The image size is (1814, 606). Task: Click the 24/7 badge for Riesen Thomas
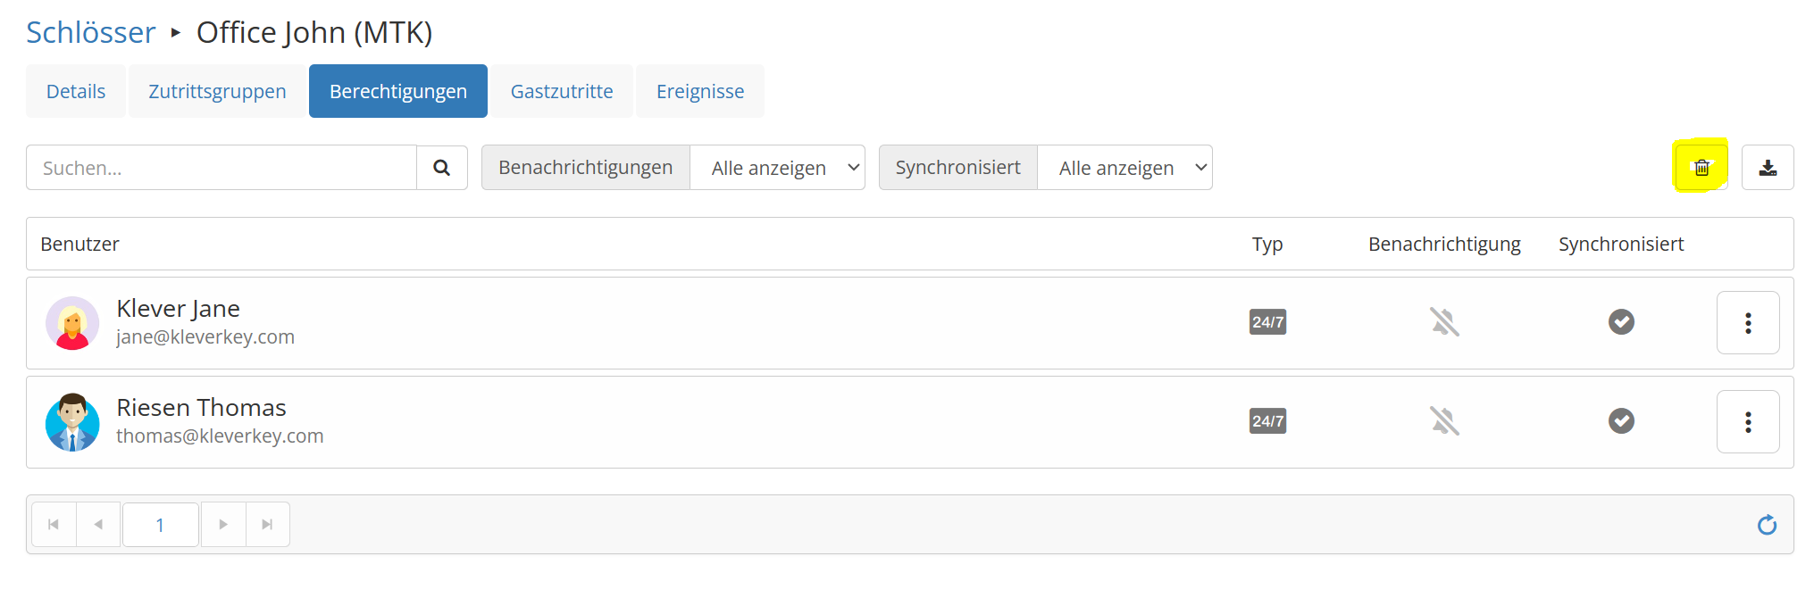tap(1267, 421)
